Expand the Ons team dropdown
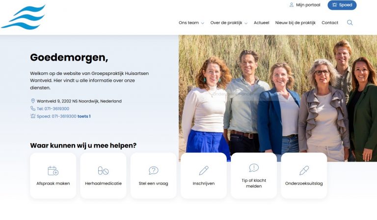Viewport: 377px width, 220px height. (x=191, y=23)
